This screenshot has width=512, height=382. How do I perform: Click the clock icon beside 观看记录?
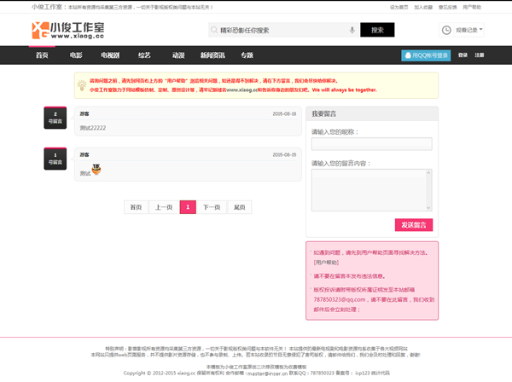pos(446,30)
